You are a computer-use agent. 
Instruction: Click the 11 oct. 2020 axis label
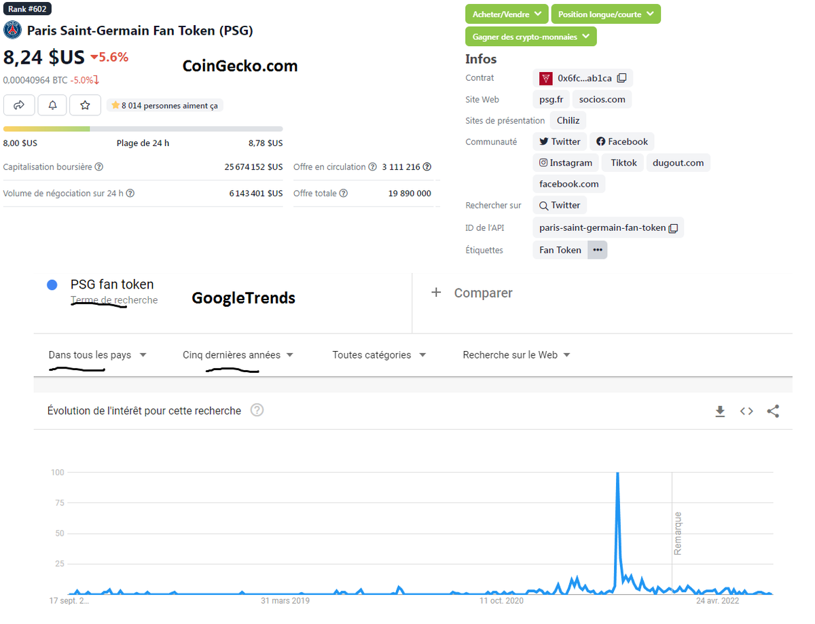[x=501, y=601]
